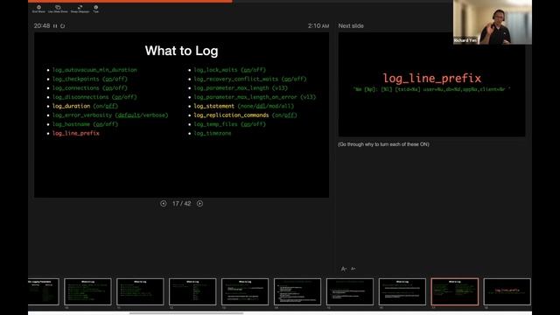
Task: Select slide 13 thumbnail in filmstrip
Action: pos(245,291)
